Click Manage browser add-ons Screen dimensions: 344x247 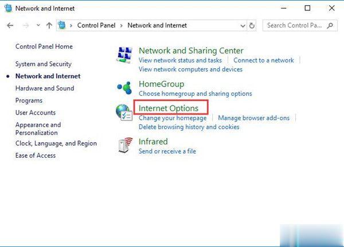point(253,118)
